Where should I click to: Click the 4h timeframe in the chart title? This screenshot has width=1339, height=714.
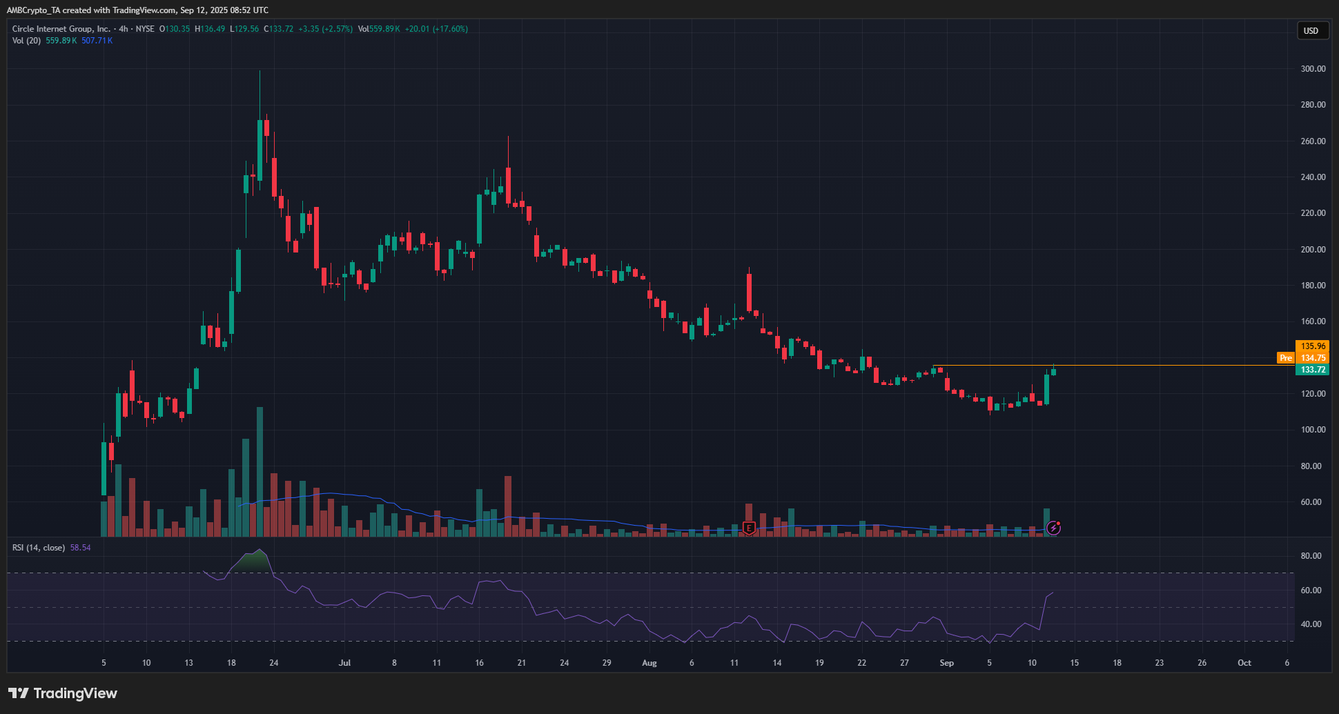[x=124, y=29]
